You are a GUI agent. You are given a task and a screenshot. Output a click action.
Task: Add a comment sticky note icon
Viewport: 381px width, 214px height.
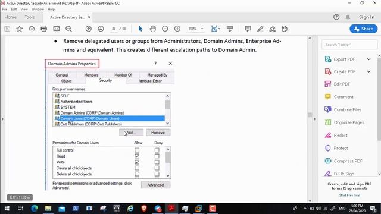[248, 29]
